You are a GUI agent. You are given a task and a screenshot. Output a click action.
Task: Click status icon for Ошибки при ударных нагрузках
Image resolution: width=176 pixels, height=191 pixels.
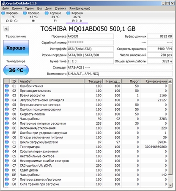[x=7, y=133]
